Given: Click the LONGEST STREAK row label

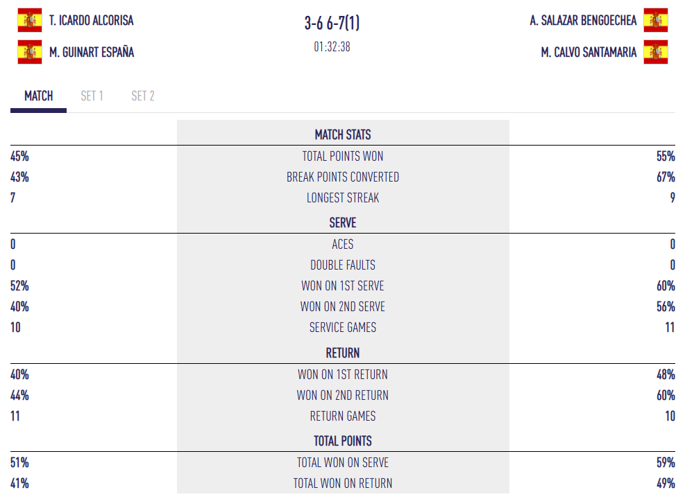Looking at the screenshot, I should 343,198.
